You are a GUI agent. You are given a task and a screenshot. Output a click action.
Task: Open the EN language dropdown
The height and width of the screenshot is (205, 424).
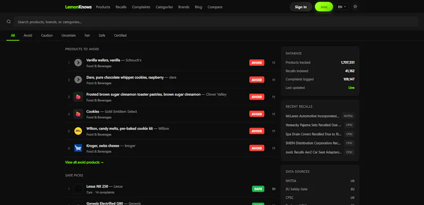click(342, 7)
